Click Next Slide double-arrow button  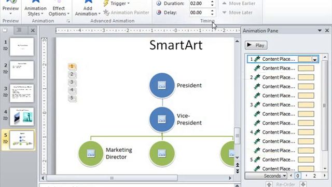238,171
